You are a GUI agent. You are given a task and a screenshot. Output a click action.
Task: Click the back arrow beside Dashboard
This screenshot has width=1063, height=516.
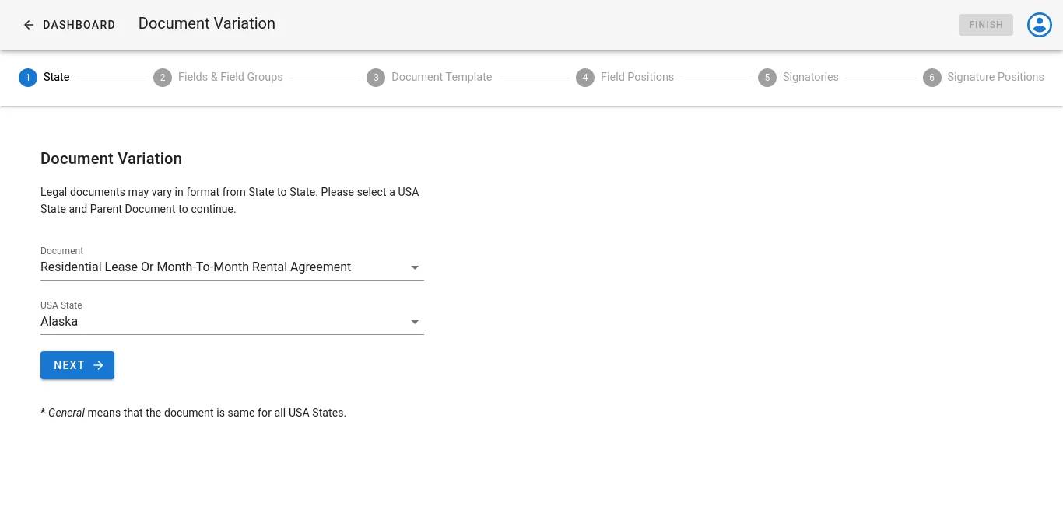click(x=29, y=25)
